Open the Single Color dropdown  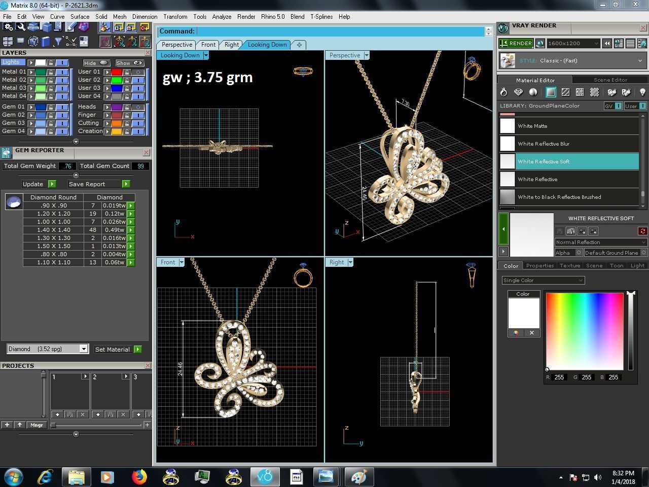pos(543,280)
